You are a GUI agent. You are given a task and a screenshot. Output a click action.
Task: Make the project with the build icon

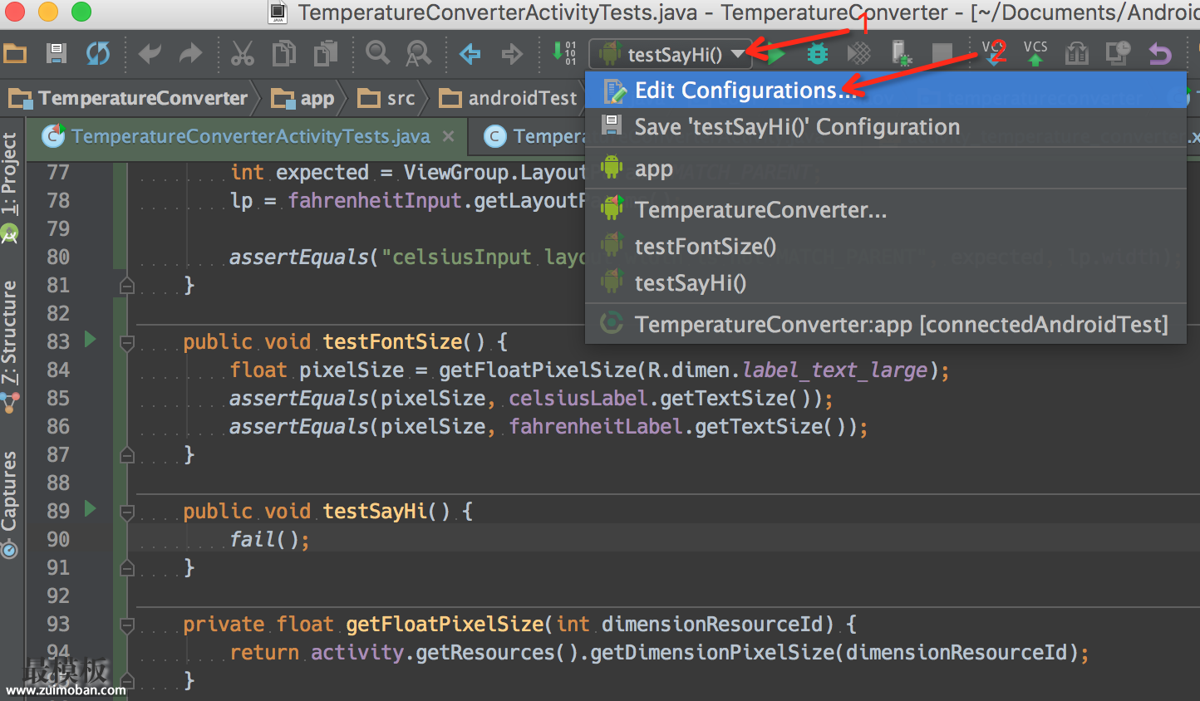coord(564,53)
